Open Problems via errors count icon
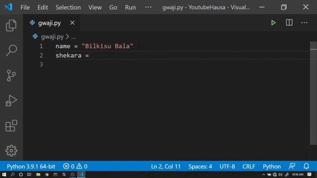This screenshot has width=317, height=178. (x=68, y=166)
